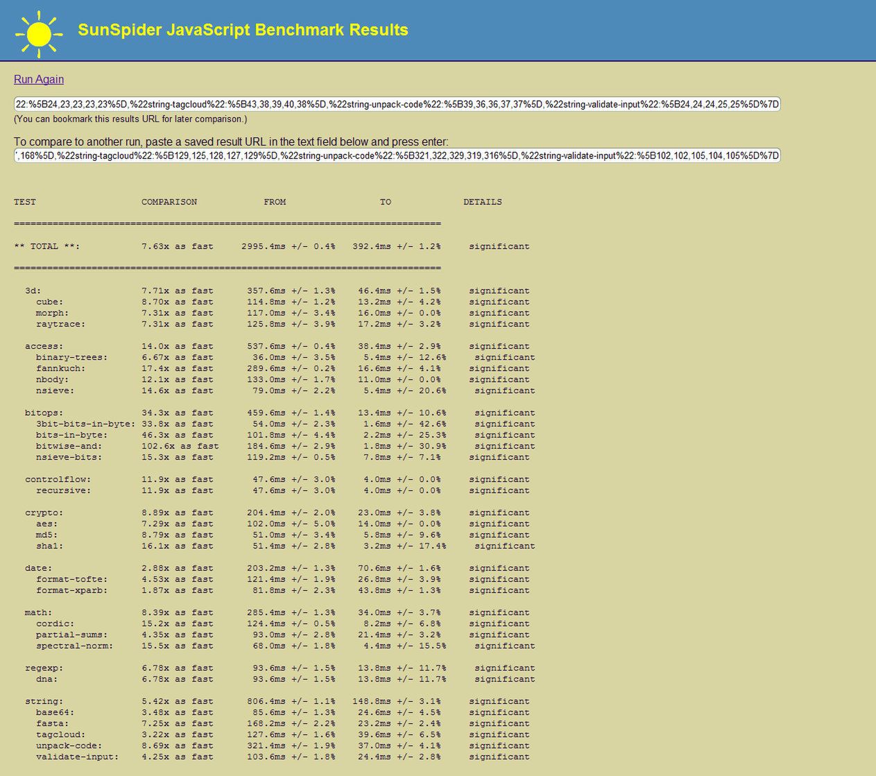Viewport: 876px width, 776px height.
Task: Click the Run Again link
Action: [39, 80]
